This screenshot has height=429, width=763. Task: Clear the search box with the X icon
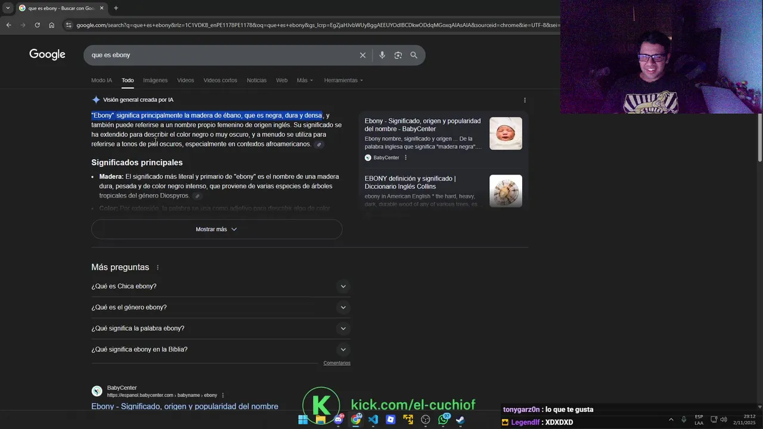pos(362,55)
